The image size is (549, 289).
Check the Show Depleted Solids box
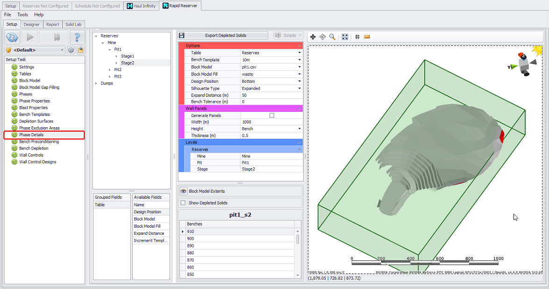pyautogui.click(x=183, y=202)
